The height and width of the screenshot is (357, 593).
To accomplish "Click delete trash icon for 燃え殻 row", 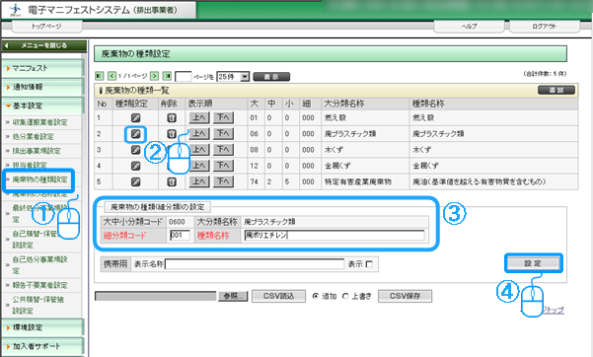I will 172,118.
